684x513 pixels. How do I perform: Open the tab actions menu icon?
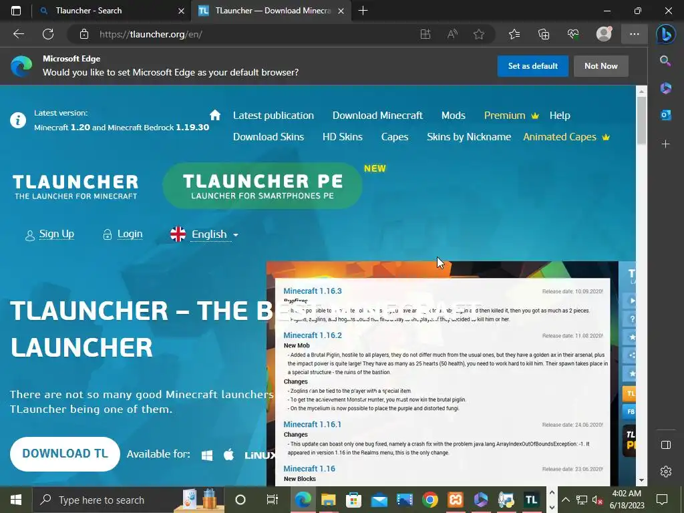(16, 11)
